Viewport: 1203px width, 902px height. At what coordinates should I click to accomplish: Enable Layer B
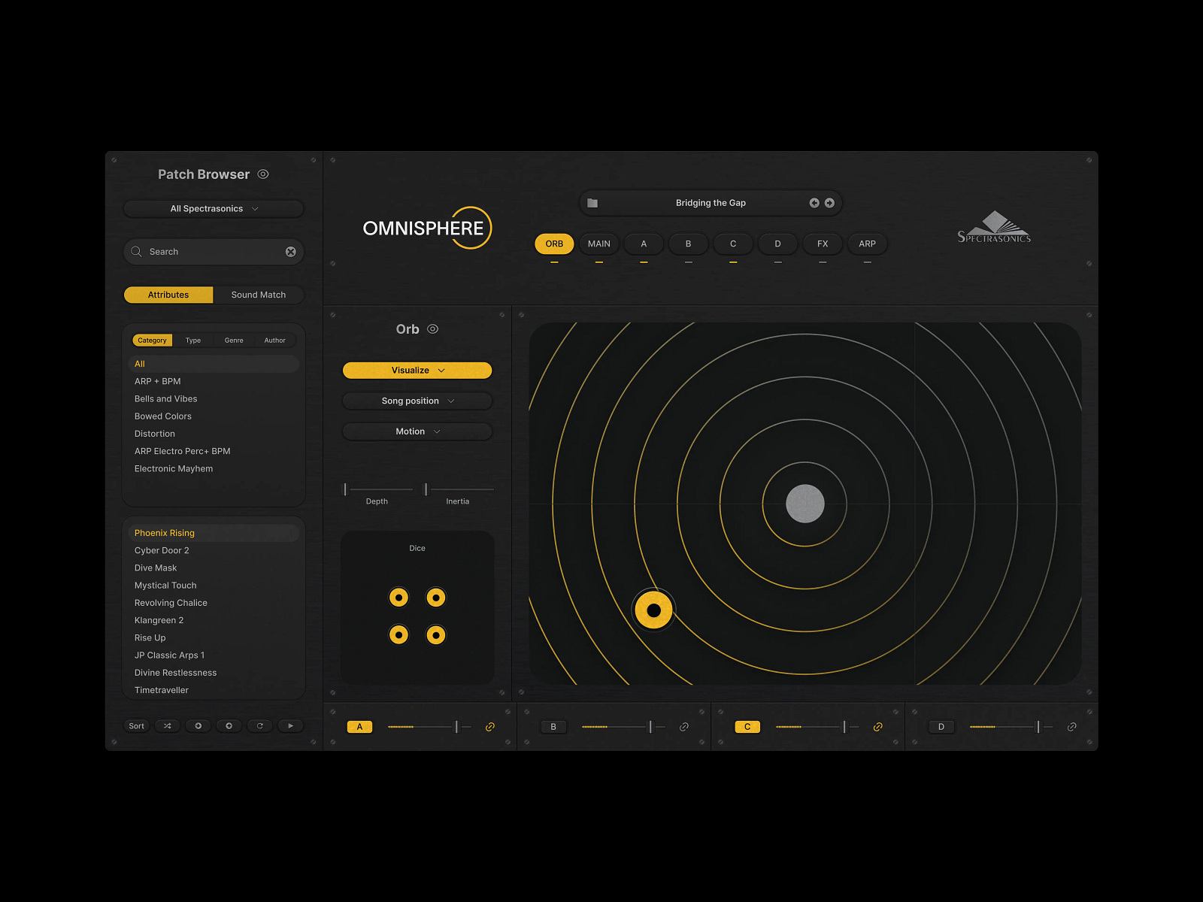click(553, 726)
